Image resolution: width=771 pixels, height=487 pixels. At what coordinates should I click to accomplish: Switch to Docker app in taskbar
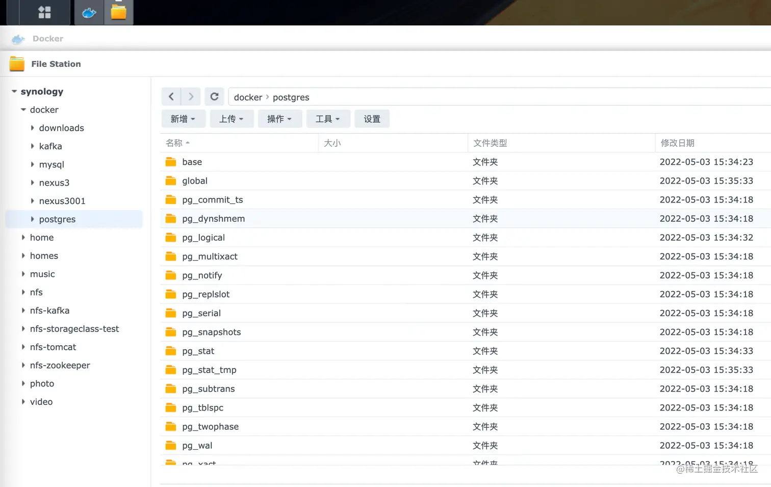pos(89,12)
